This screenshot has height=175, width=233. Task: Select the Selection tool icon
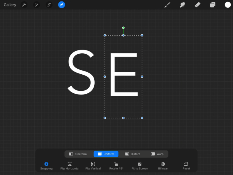coord(49,5)
